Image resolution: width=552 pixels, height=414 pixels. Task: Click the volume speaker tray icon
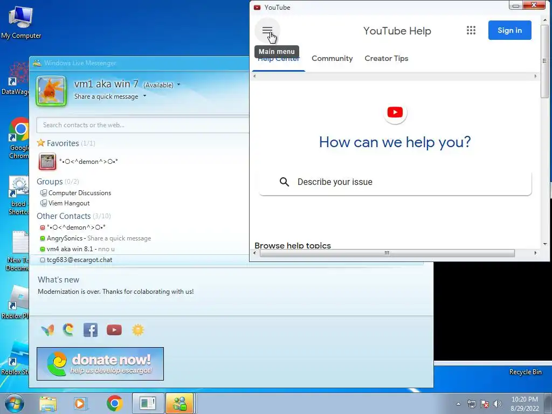pyautogui.click(x=498, y=404)
